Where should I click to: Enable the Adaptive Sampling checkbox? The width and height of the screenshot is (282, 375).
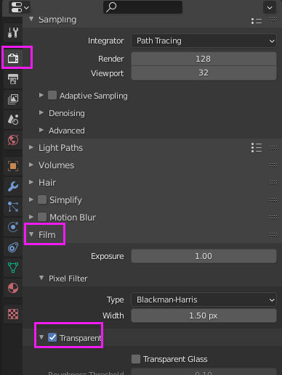point(52,95)
